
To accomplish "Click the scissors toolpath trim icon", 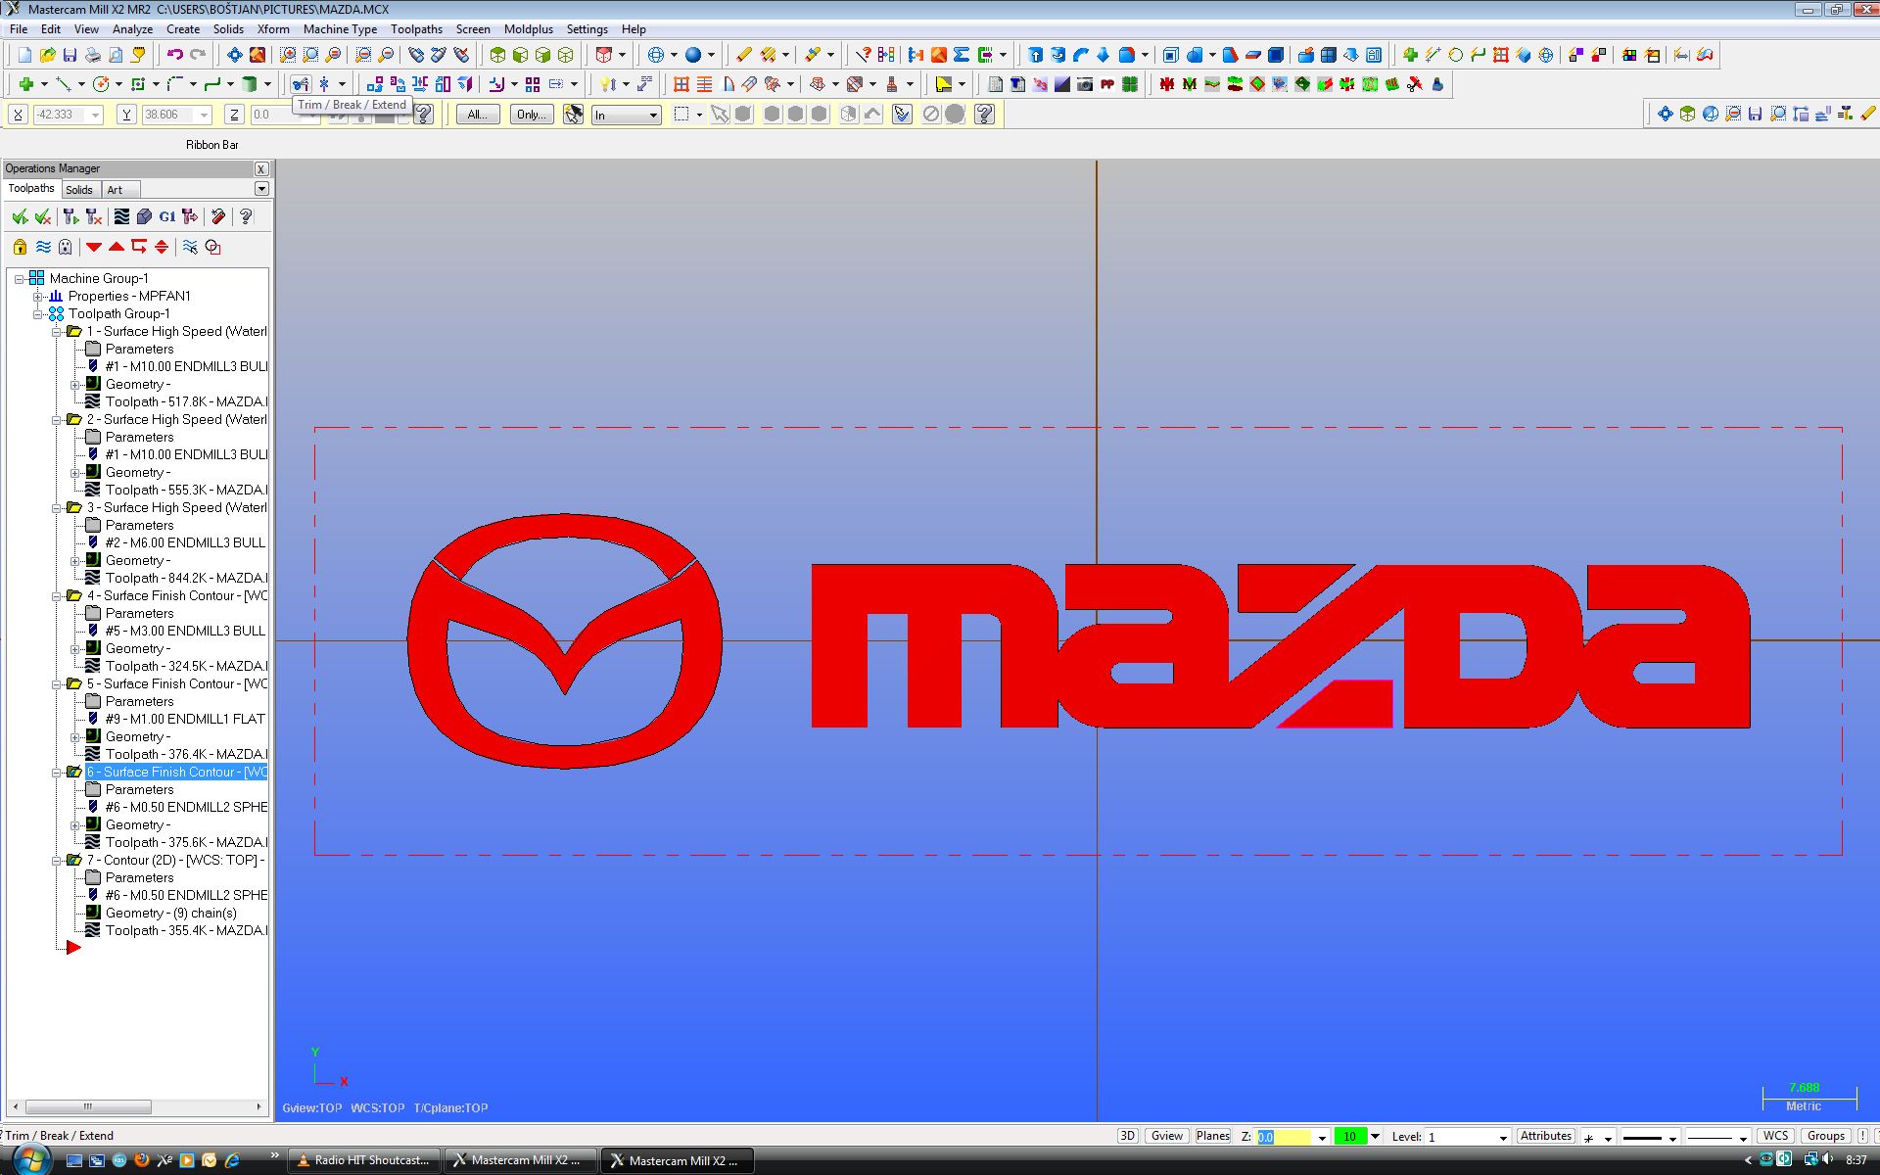I will [x=1414, y=84].
